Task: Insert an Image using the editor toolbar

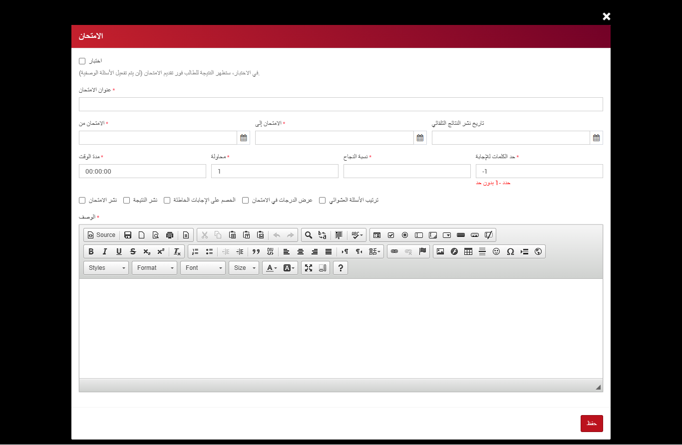Action: [x=440, y=251]
